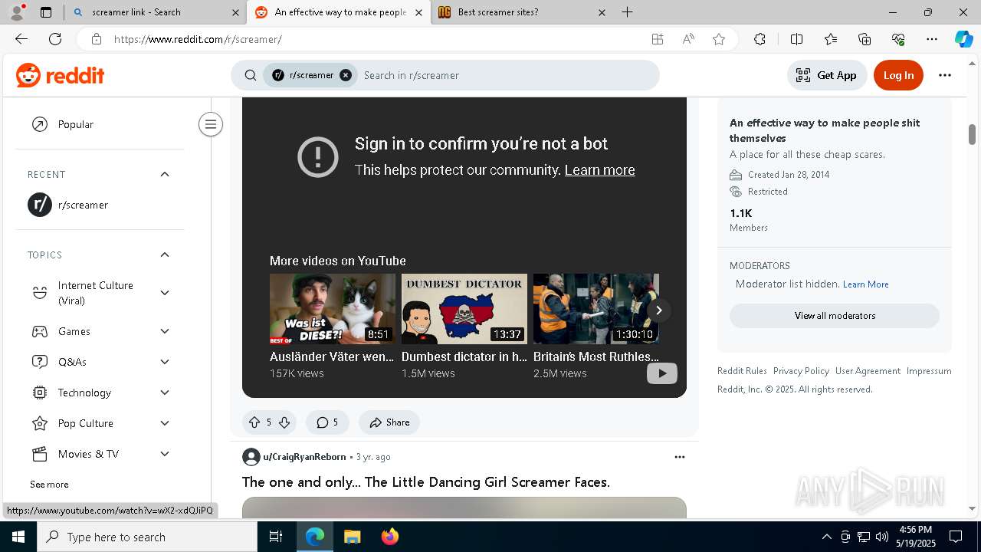This screenshot has height=552, width=981.
Task: Expand the Internet Culture (Viral) topic
Action: [x=165, y=293]
